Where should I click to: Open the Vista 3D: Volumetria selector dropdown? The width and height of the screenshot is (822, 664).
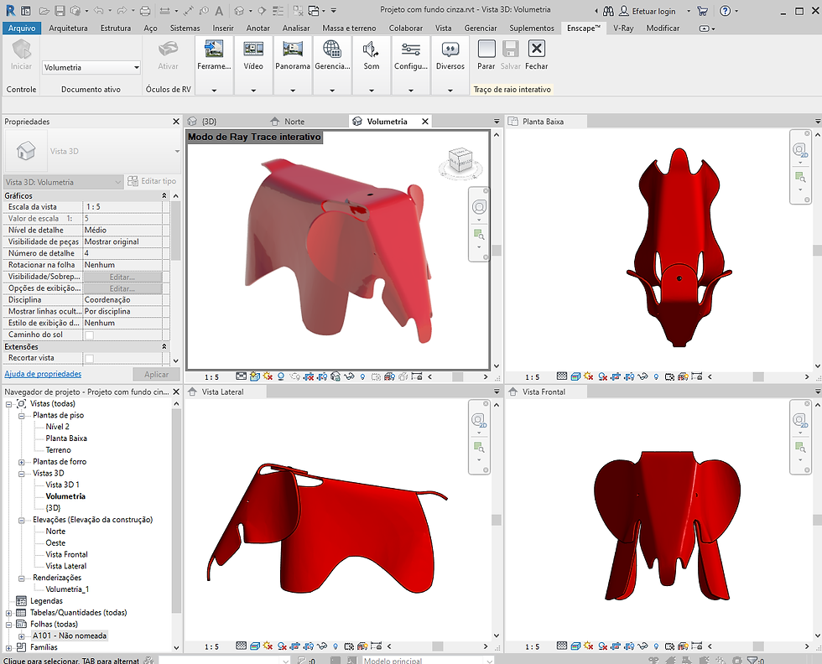118,182
